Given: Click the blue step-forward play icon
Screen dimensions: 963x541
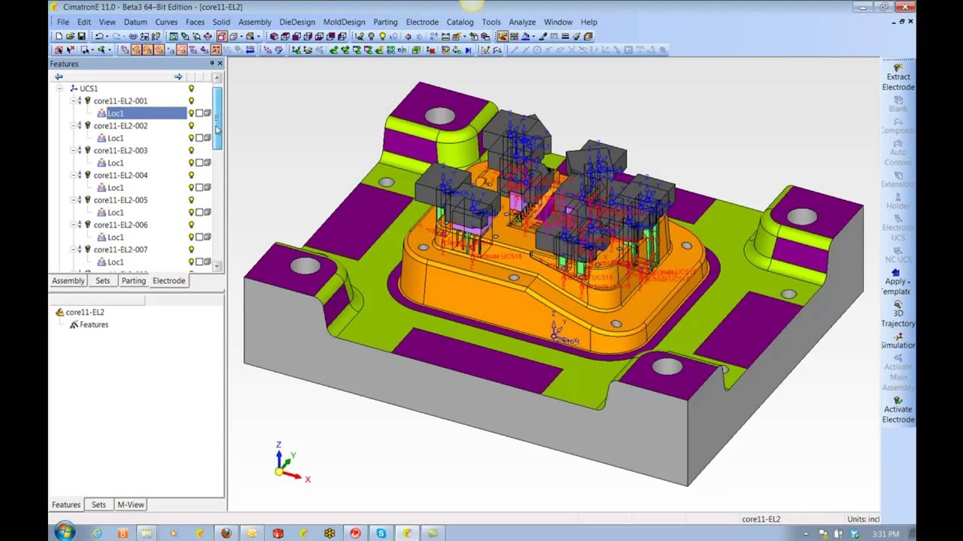Looking at the screenshot, I should coord(469,50).
